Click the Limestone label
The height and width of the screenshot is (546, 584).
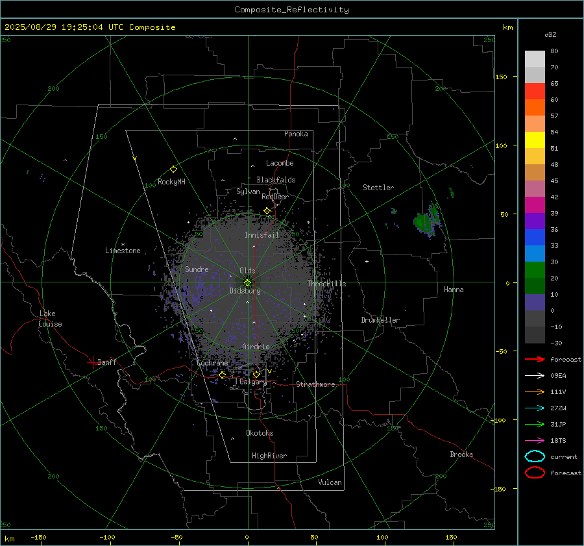[x=123, y=251]
